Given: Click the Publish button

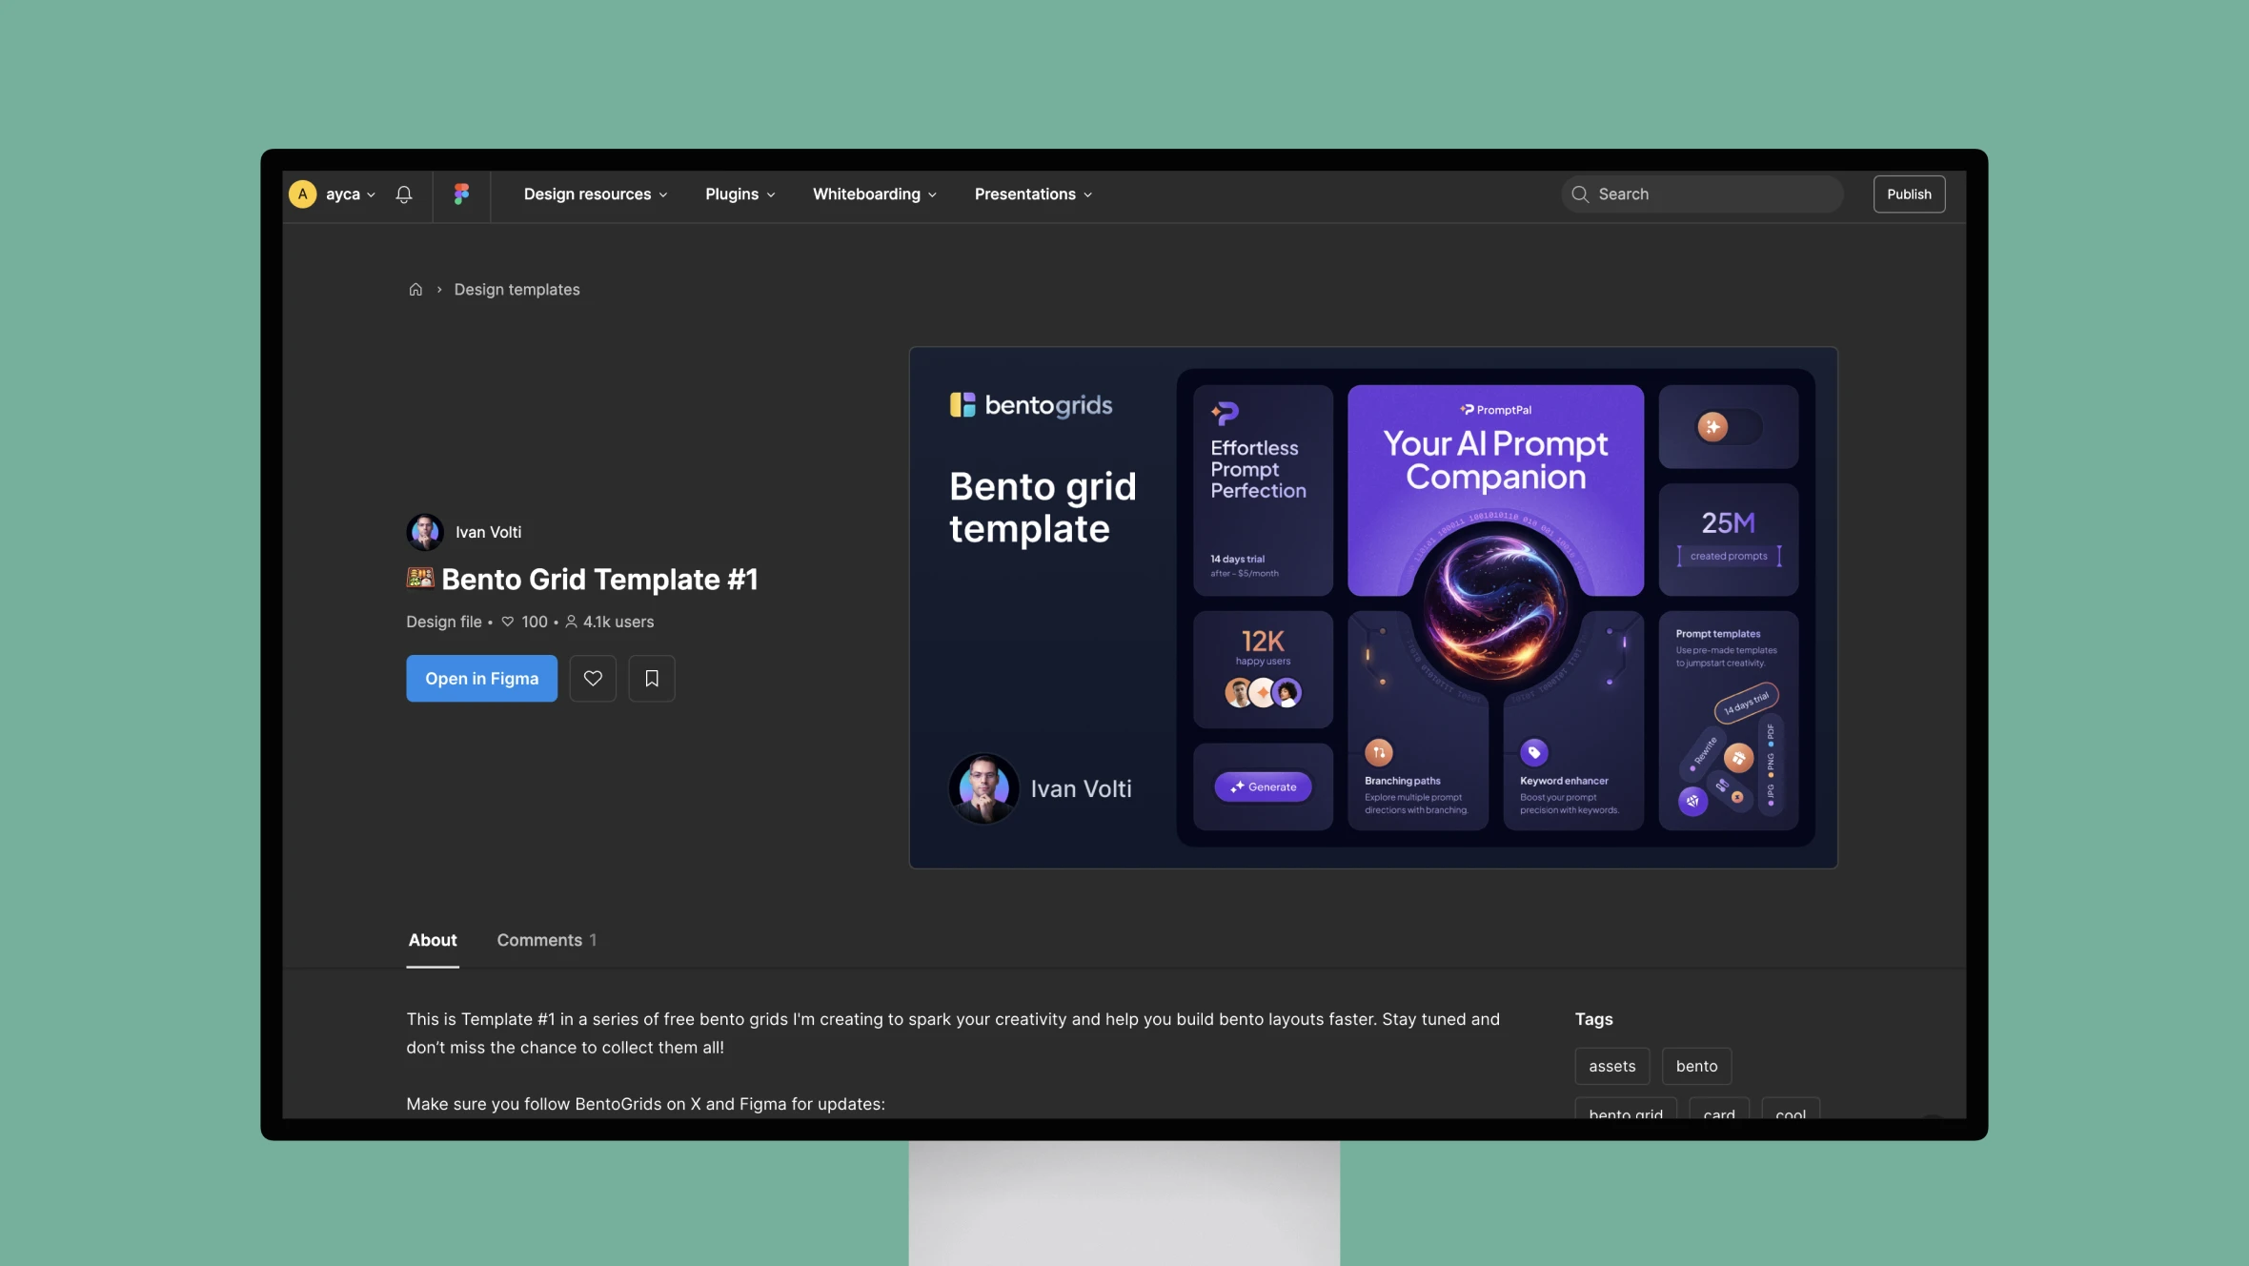Looking at the screenshot, I should (x=1908, y=192).
